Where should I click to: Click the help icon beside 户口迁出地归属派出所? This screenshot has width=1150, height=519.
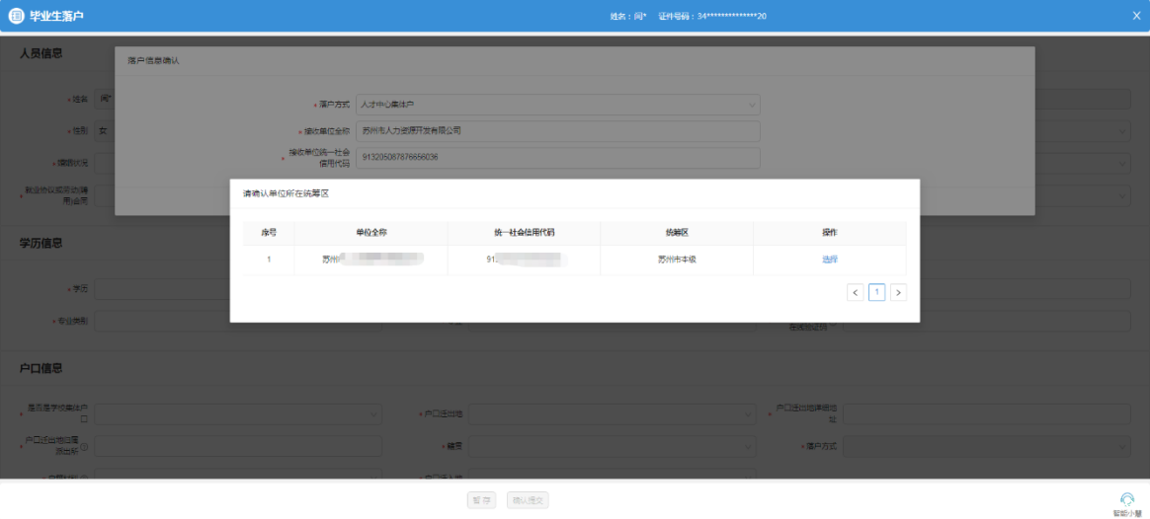click(x=83, y=447)
